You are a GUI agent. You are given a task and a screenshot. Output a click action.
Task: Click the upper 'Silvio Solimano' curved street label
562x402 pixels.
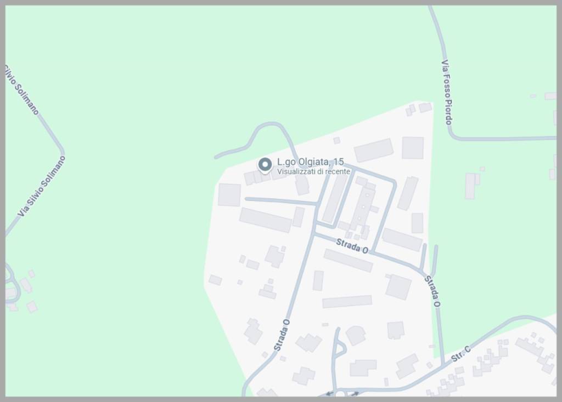(x=21, y=90)
